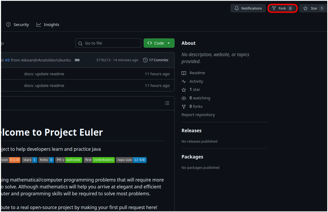This screenshot has width=328, height=212.
Task: Click the Activity pulse icon
Action: pyautogui.click(x=184, y=82)
